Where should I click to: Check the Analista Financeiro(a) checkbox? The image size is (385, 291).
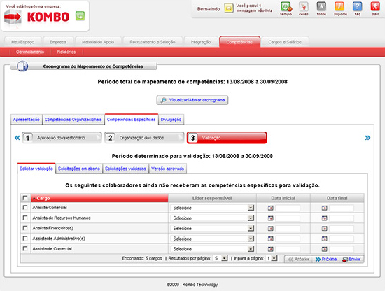(x=25, y=228)
